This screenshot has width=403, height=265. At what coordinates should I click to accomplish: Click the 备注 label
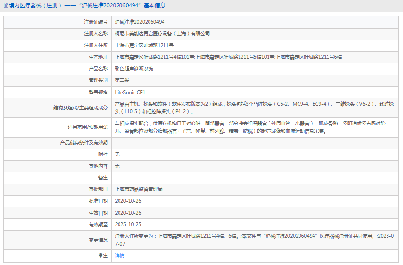(103, 177)
